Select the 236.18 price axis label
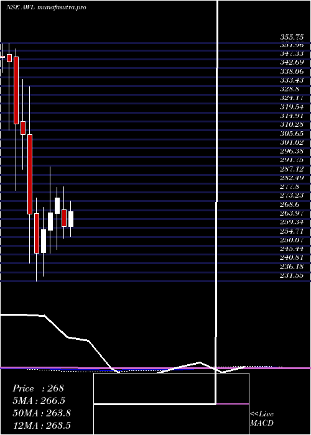The width and height of the screenshot is (311, 435). coord(292,267)
